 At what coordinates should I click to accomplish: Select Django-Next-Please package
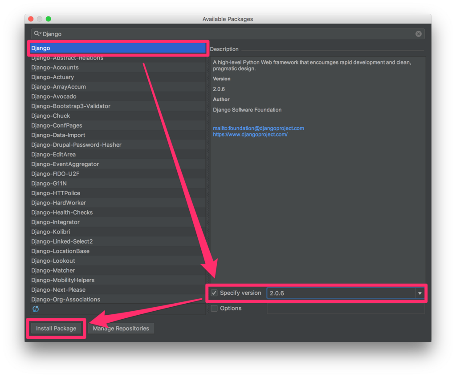[118, 289]
